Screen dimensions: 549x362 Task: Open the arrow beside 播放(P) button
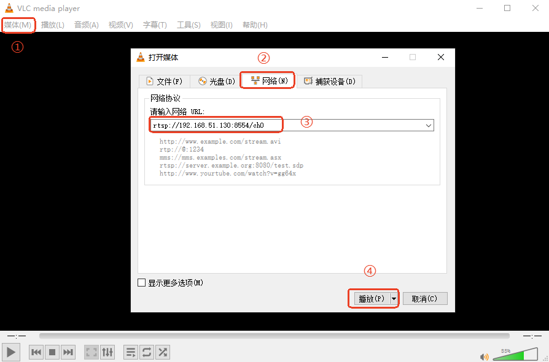pos(394,299)
